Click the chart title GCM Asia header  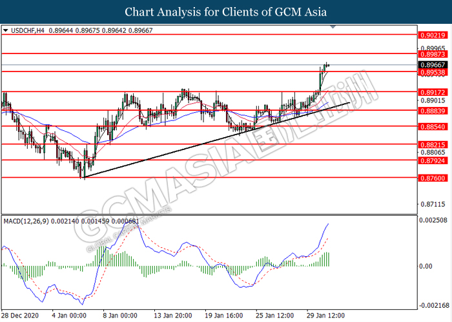coord(225,12)
